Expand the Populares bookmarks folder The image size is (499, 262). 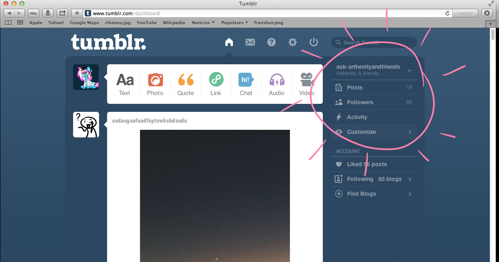(235, 23)
